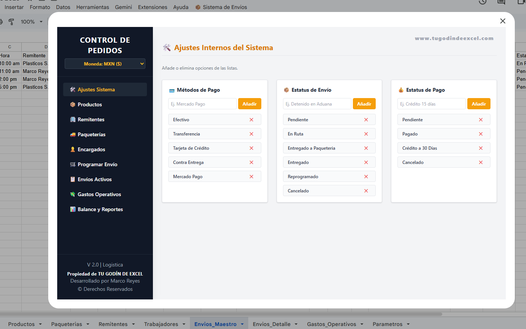Image resolution: width=526 pixels, height=329 pixels.
Task: Delete Pendiente from Estatus de Envío
Action: tap(366, 120)
